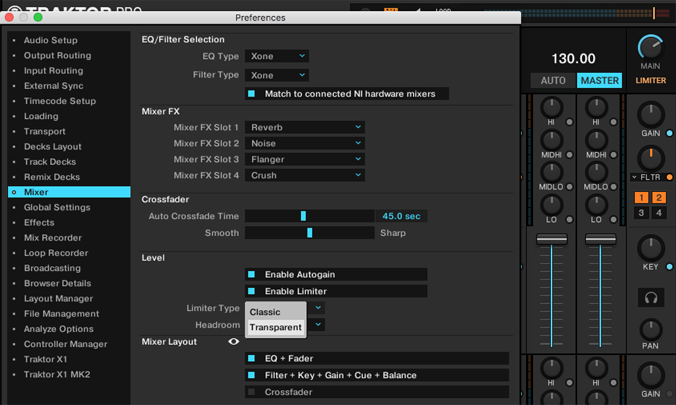Click the Auto Crossfade Time slider handle
The image size is (676, 405).
tap(303, 216)
